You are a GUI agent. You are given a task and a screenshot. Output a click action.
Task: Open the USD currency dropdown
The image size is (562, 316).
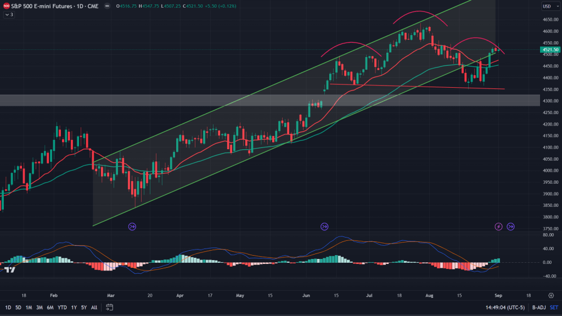(x=547, y=7)
